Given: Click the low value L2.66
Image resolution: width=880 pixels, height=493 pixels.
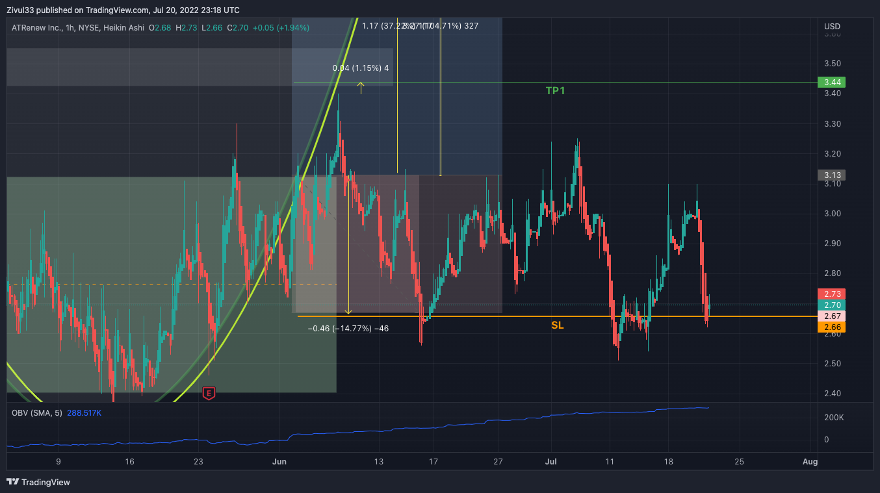Looking at the screenshot, I should [213, 28].
